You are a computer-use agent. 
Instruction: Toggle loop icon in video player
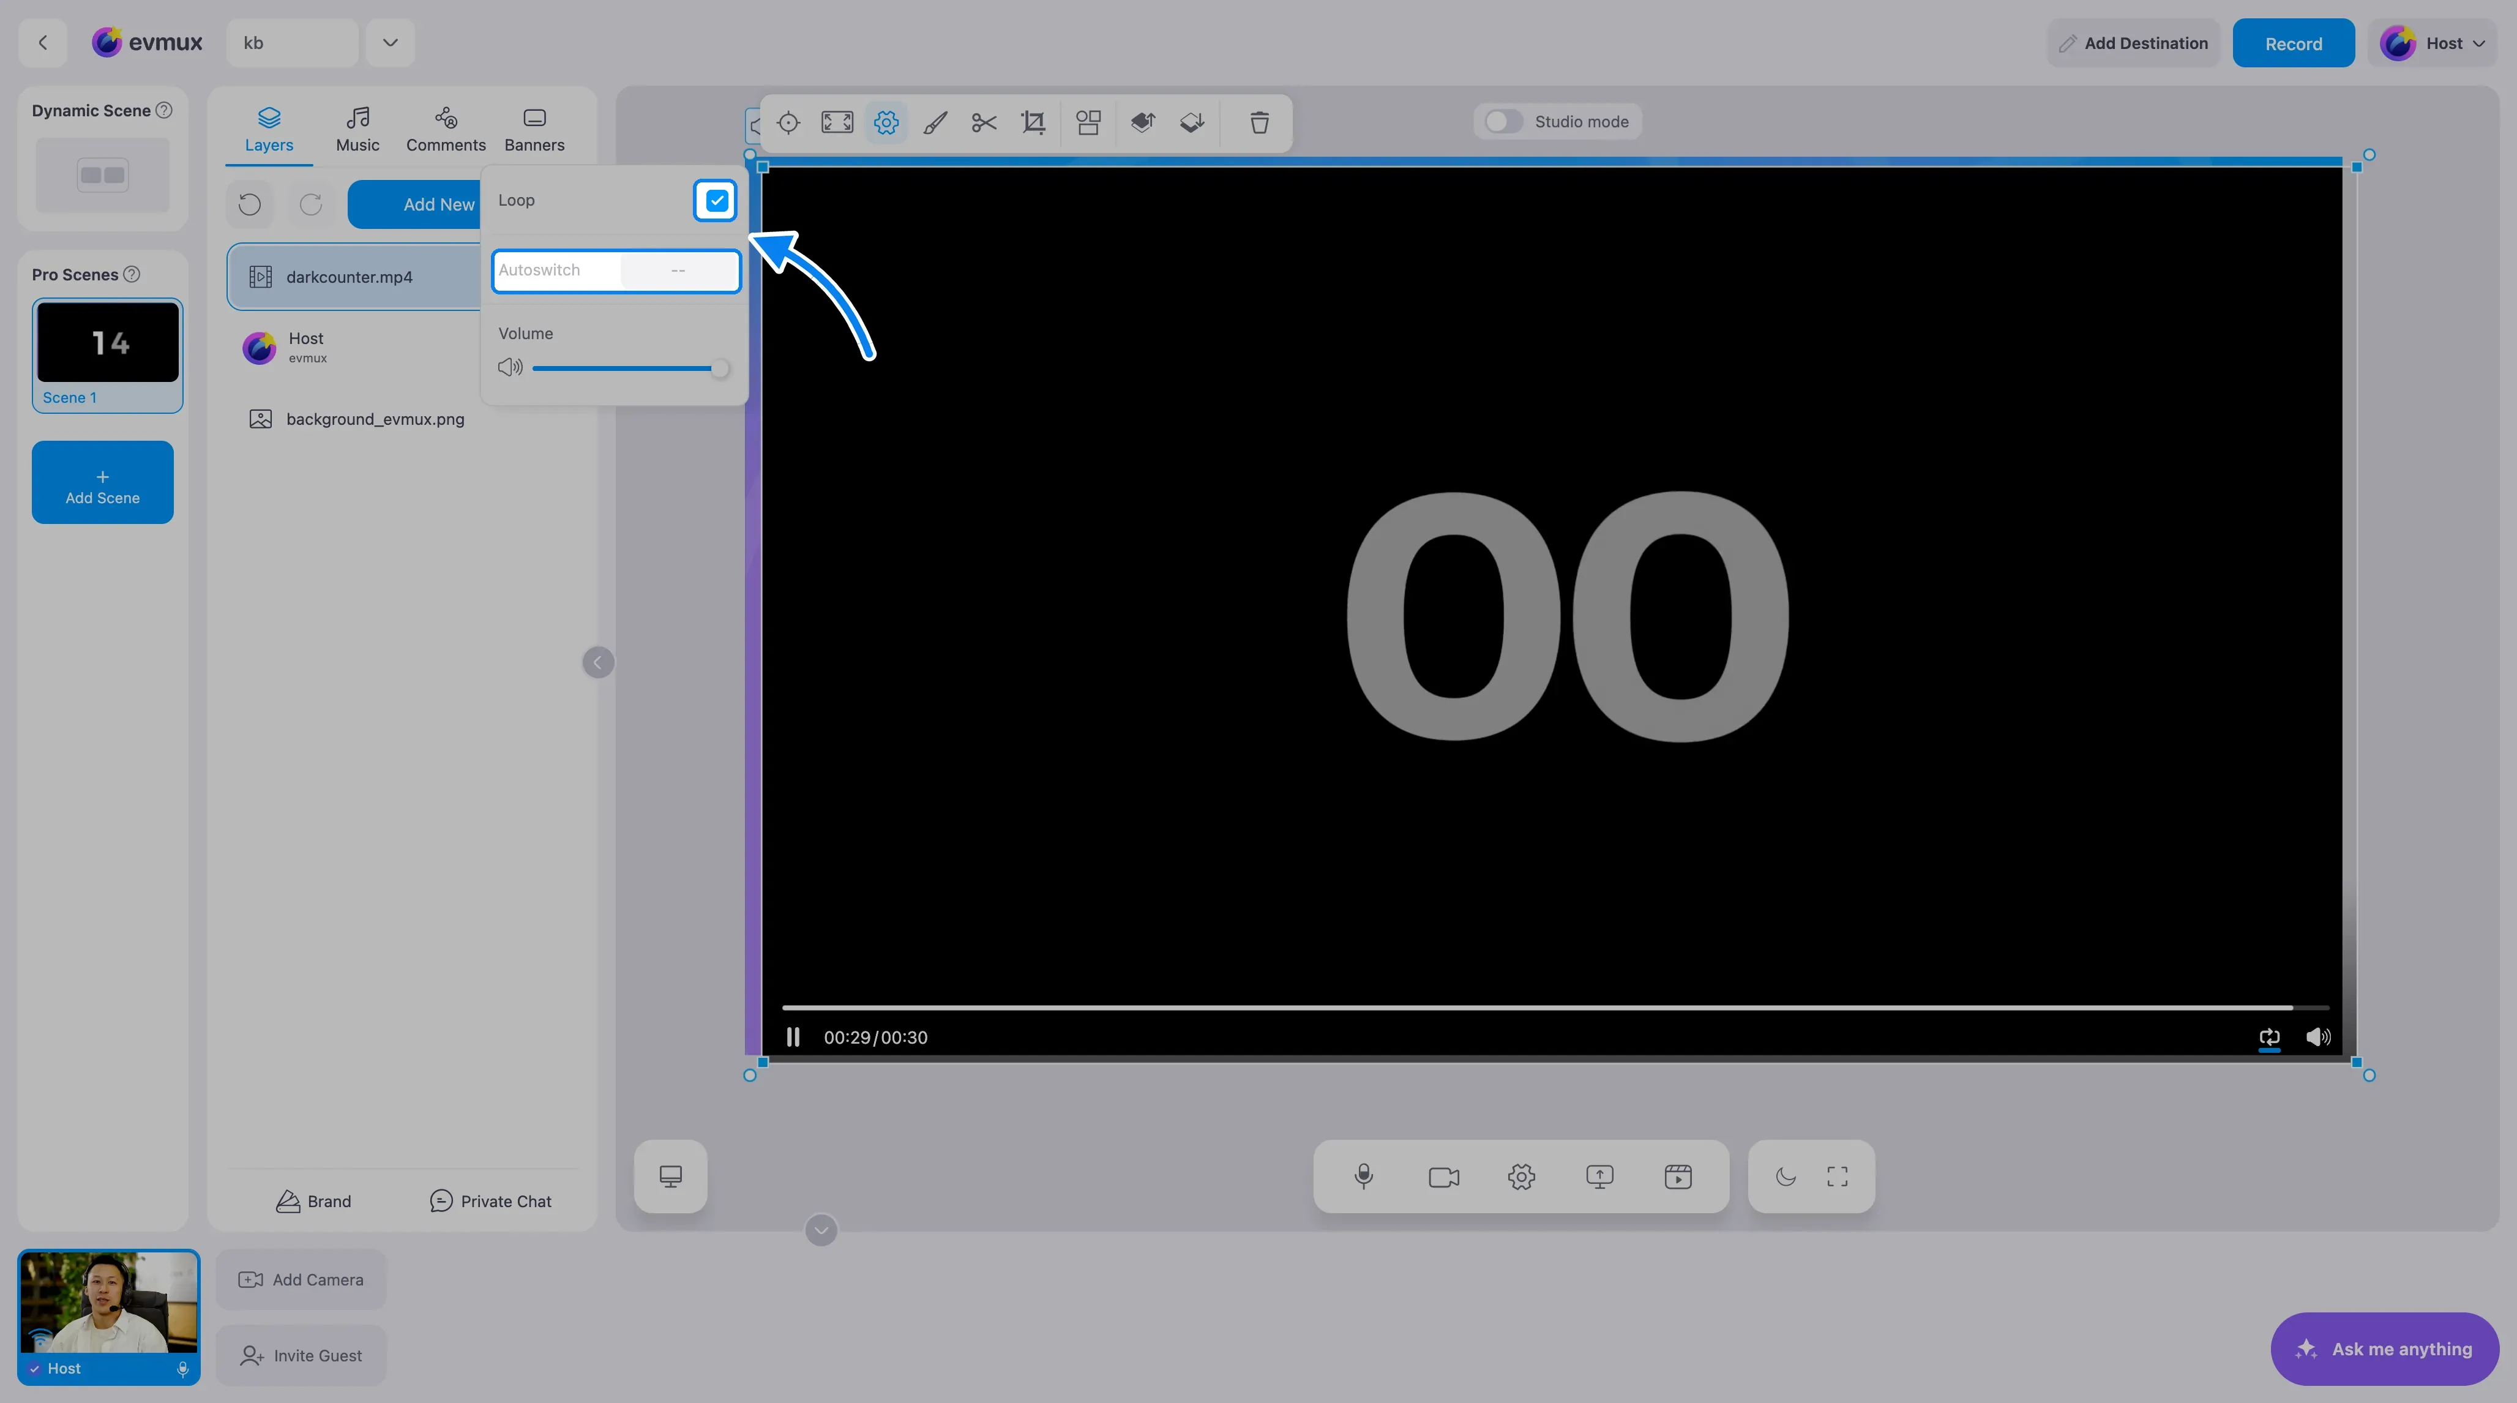coord(2270,1038)
